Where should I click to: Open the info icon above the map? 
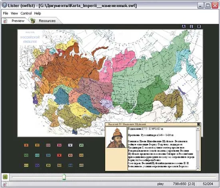point(191,26)
